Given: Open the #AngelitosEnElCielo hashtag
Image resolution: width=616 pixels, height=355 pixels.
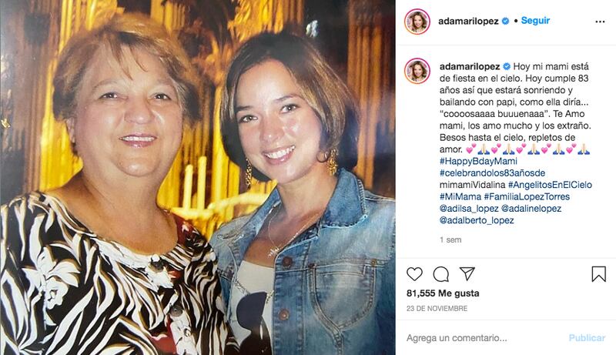Looking at the screenshot, I should click(x=550, y=185).
